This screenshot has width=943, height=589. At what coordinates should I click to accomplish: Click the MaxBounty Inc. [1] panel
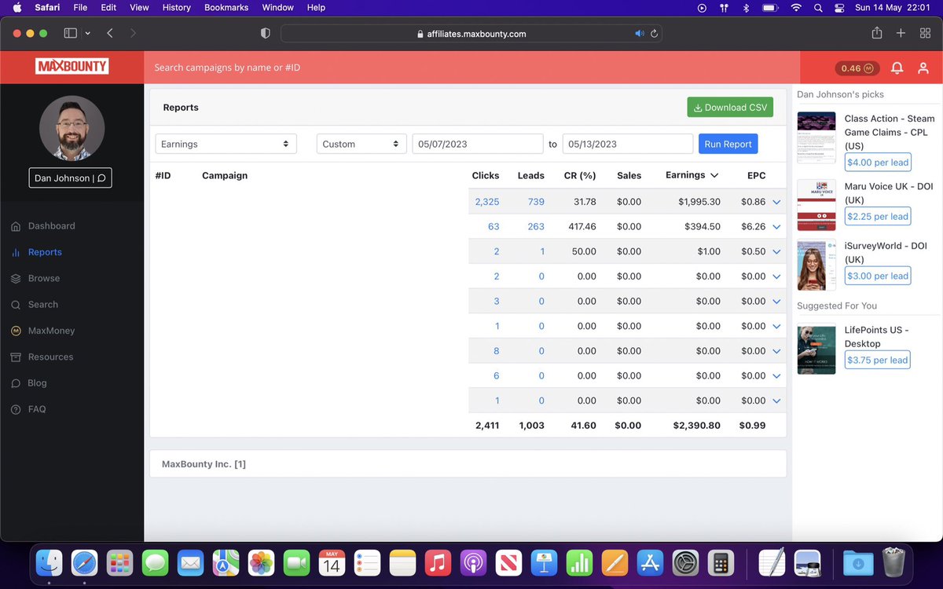tap(468, 464)
